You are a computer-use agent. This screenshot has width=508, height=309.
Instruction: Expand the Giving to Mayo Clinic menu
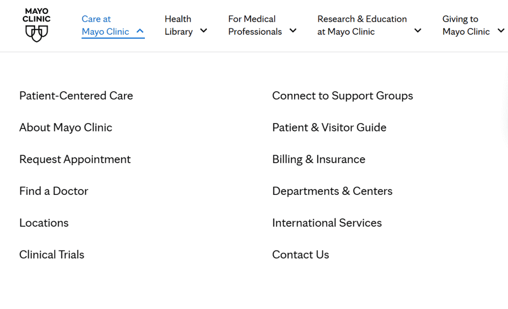click(501, 31)
